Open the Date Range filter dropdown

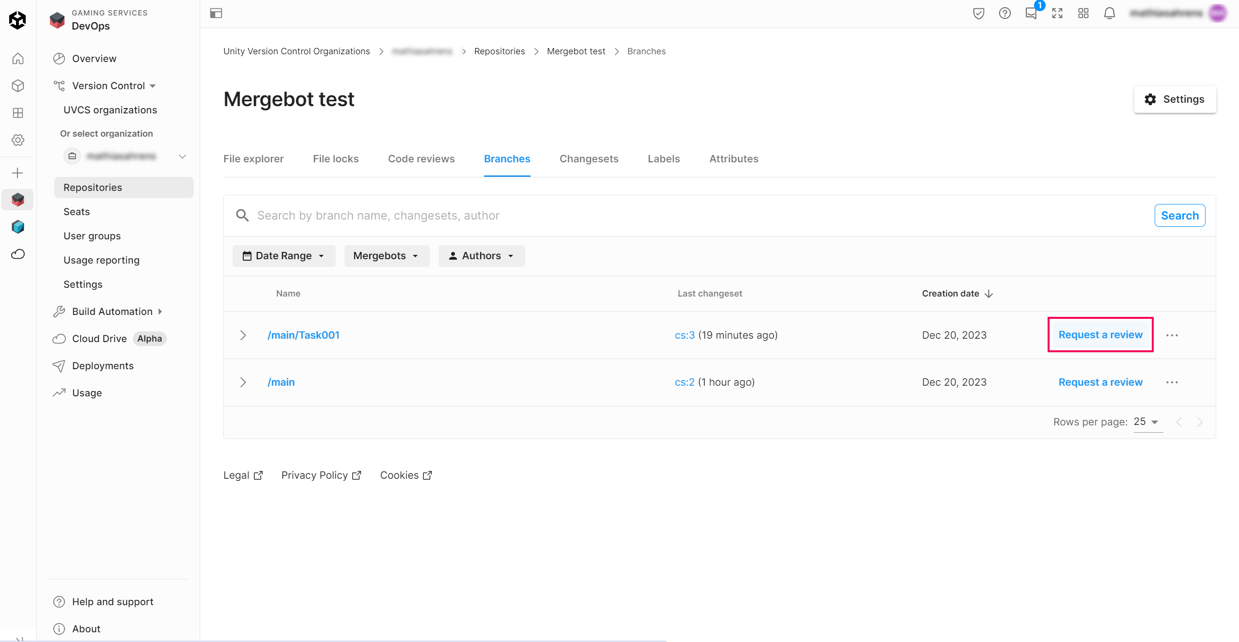(283, 256)
